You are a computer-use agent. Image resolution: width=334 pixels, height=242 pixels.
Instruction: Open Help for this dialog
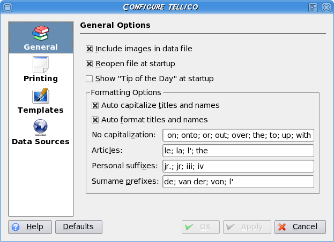tap(30, 227)
